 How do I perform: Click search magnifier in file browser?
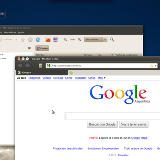[x=112, y=40]
